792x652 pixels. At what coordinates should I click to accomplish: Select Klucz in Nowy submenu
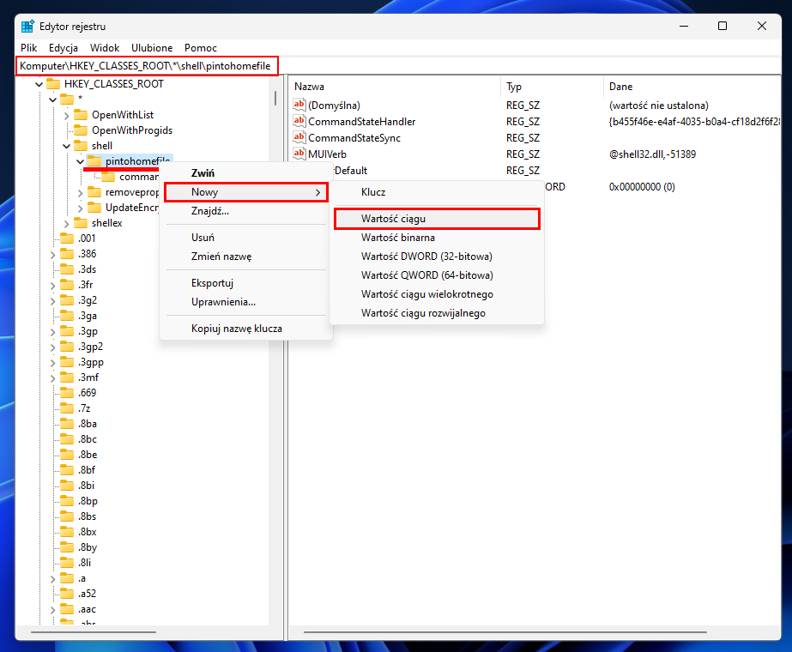437,192
